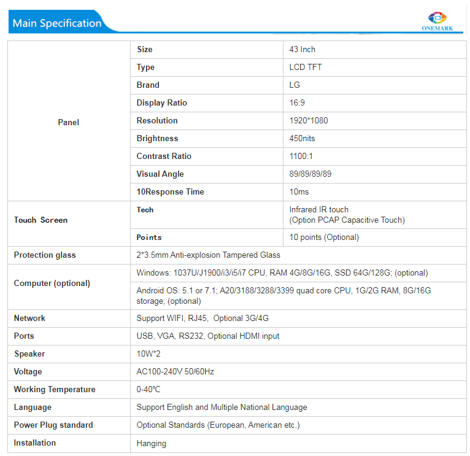Click the Contrast Ratio label
The height and width of the screenshot is (456, 470).
[164, 157]
